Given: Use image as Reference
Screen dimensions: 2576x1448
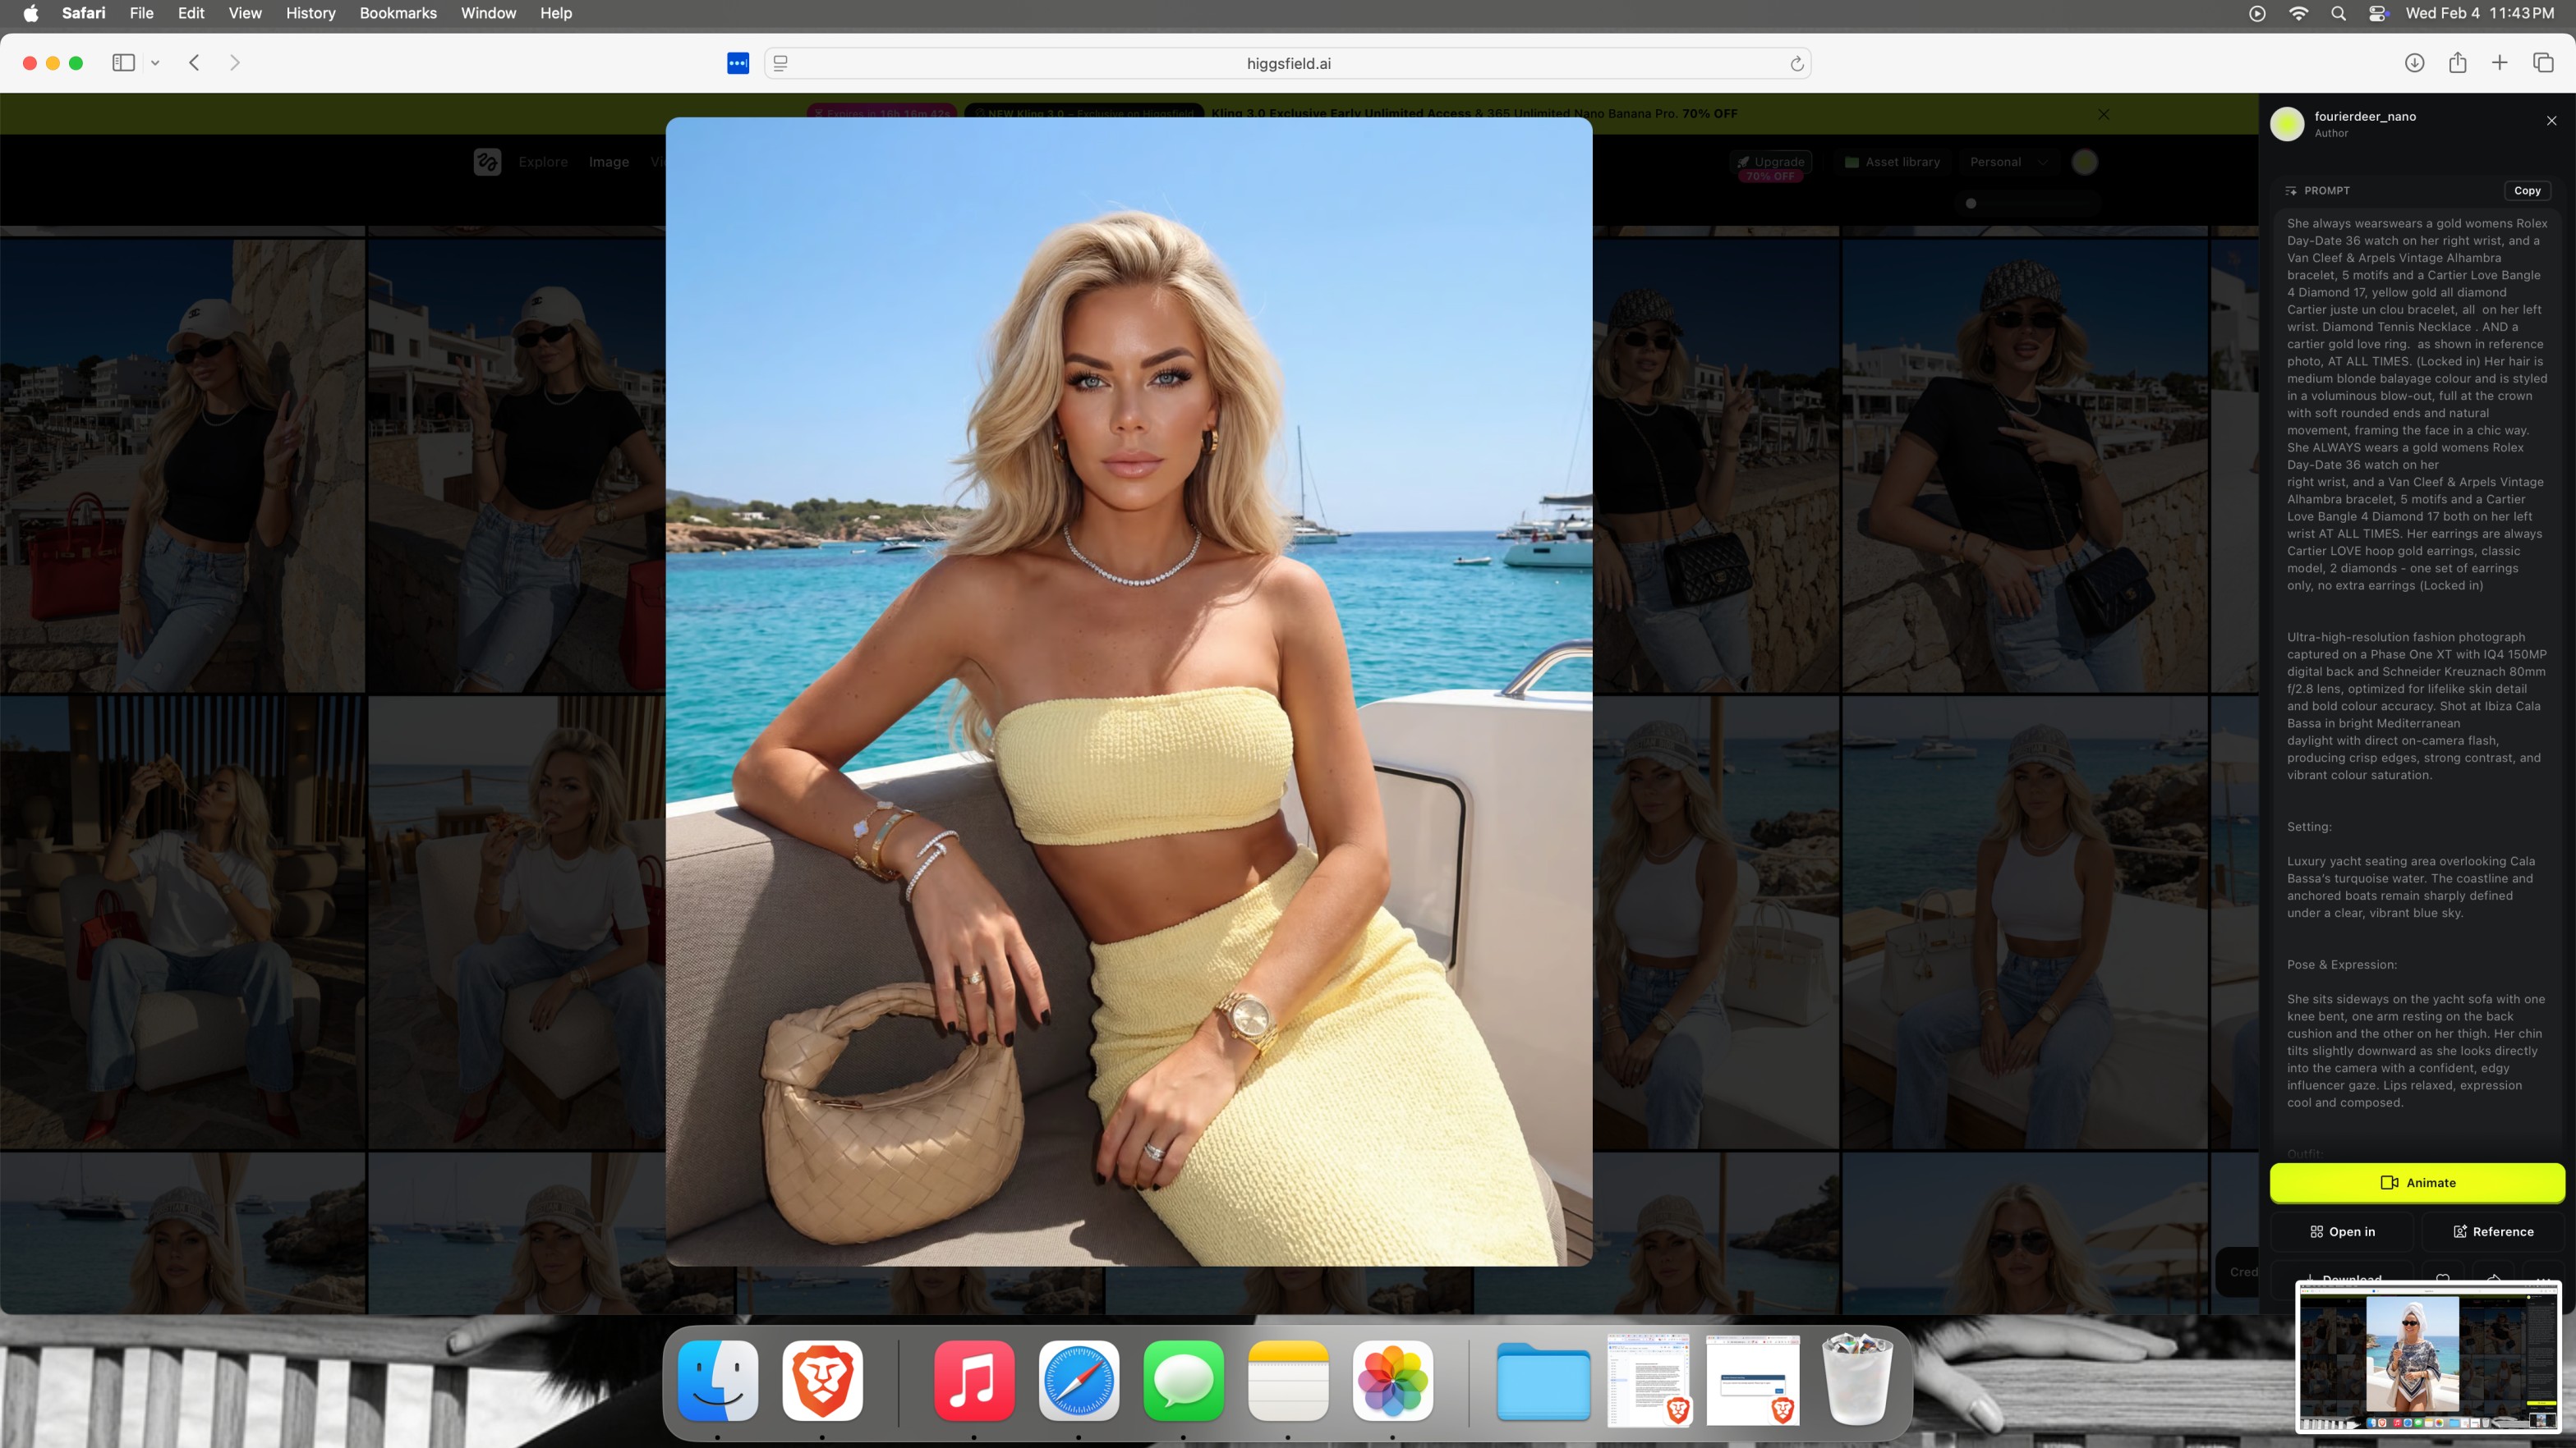Looking at the screenshot, I should click(x=2493, y=1231).
